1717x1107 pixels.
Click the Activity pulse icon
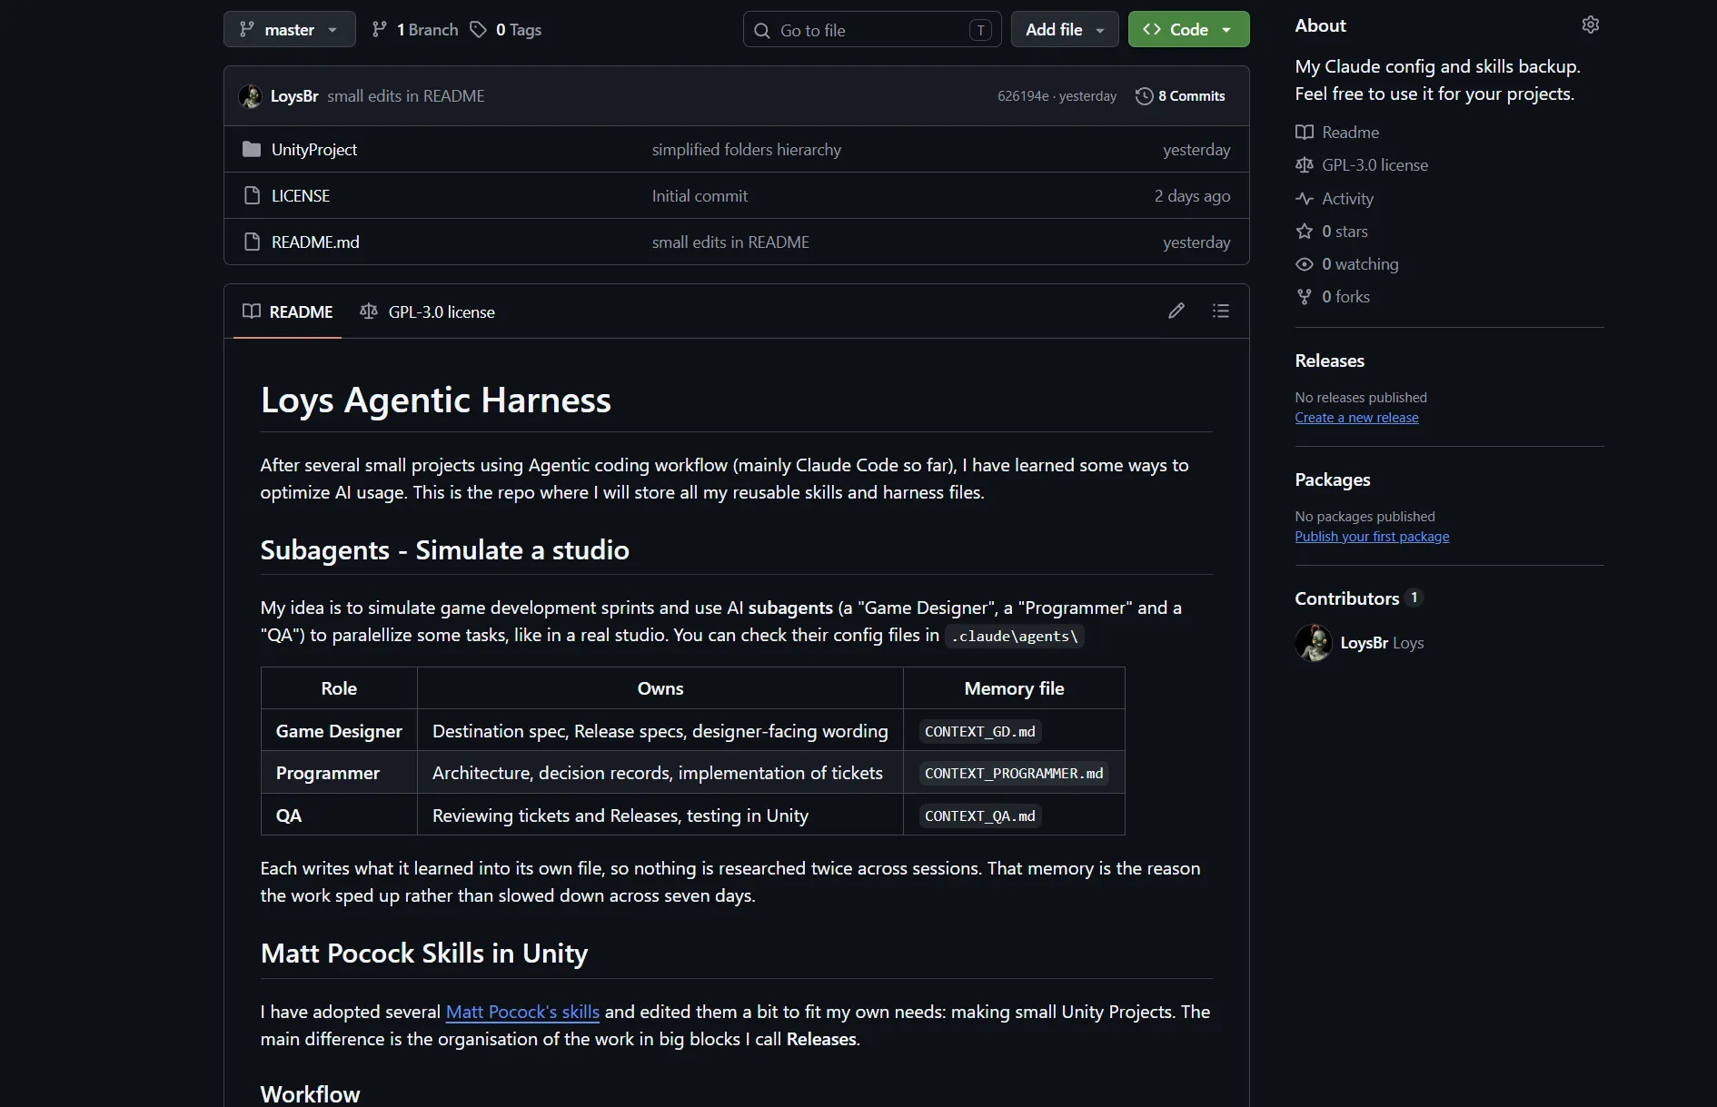(x=1305, y=199)
